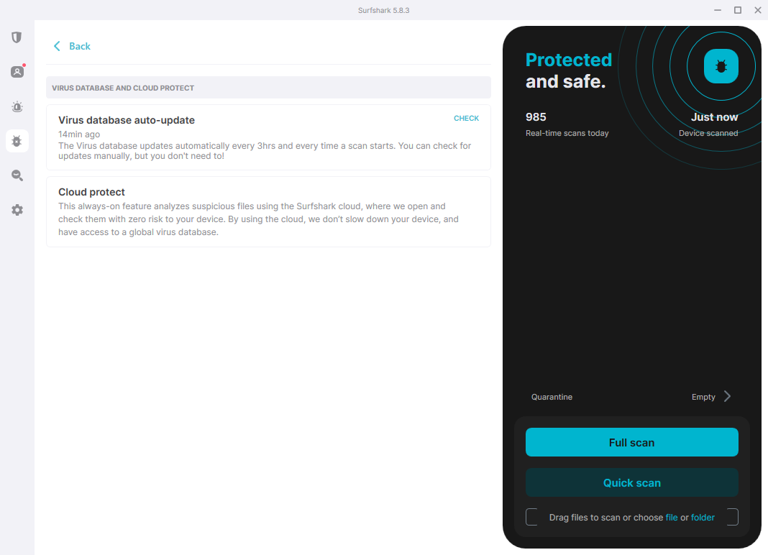The width and height of the screenshot is (768, 555).
Task: Select the Antivirus bug icon in sidebar
Action: (17, 141)
